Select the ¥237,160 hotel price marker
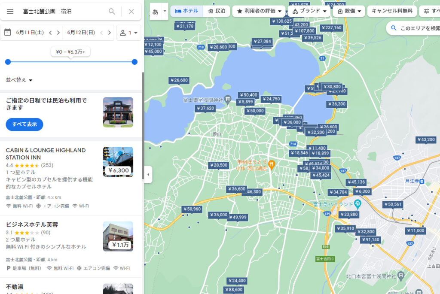Viewport: 440px width, 294px height. point(331,28)
